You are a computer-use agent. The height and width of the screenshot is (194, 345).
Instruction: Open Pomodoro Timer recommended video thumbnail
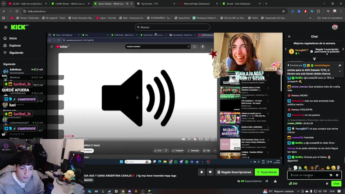[x=230, y=144]
